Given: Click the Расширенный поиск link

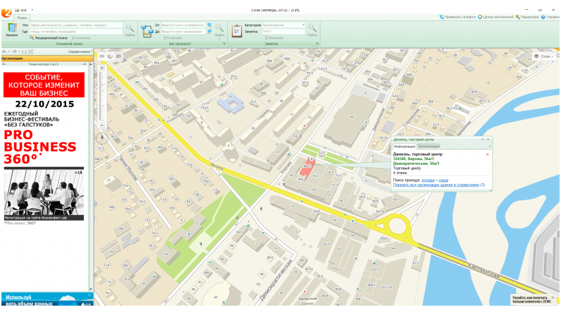Looking at the screenshot, I should (50, 38).
